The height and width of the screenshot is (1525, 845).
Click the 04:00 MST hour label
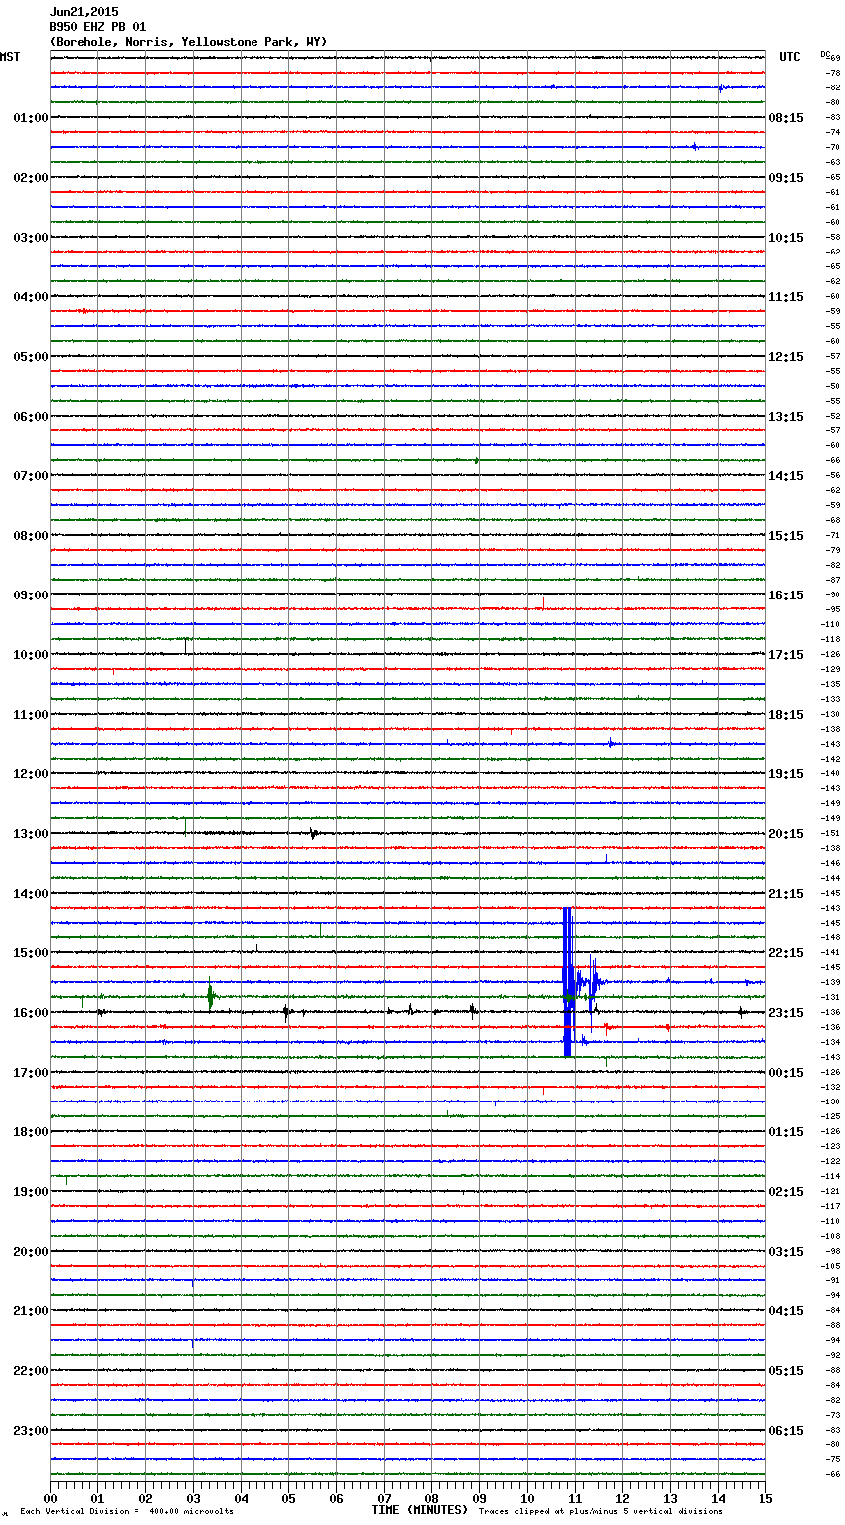pyautogui.click(x=31, y=297)
